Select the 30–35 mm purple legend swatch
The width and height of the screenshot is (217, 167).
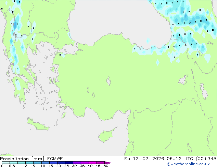(77, 163)
